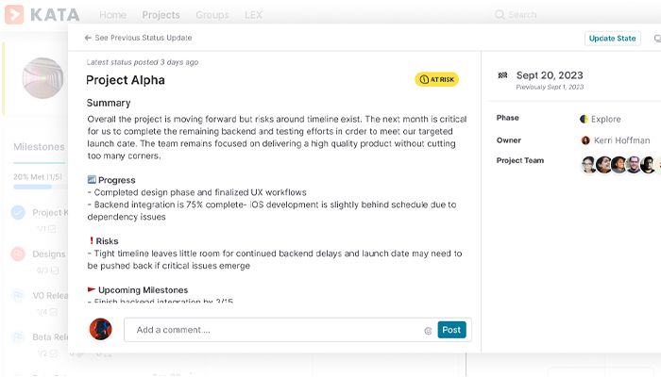Toggle the VO Release milestone circle
661x377 pixels.
click(x=18, y=295)
